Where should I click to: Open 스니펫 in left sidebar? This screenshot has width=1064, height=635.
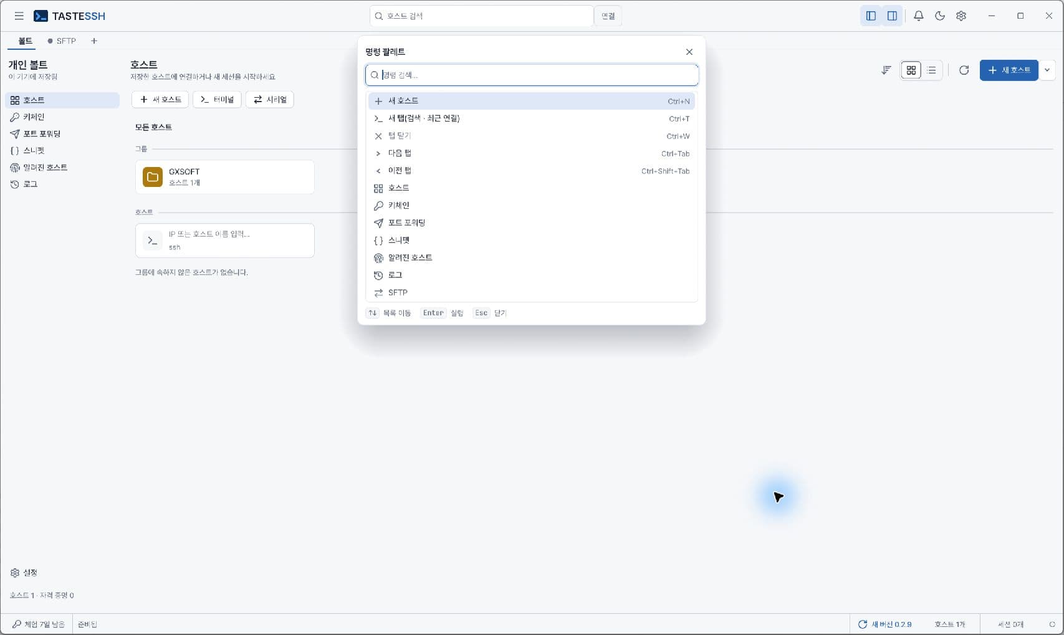point(62,151)
